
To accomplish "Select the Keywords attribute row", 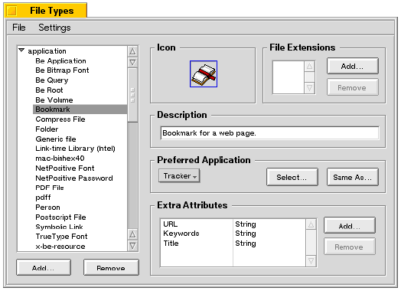I will (x=233, y=234).
